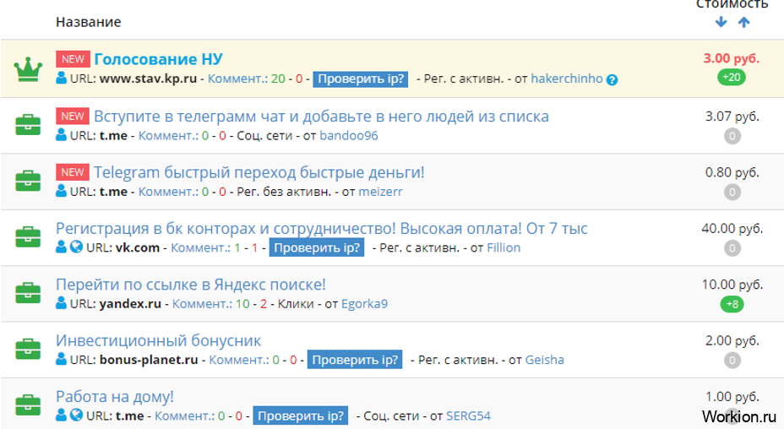Image resolution: width=784 pixels, height=429 pixels.
Task: Click URL text www.stav.kp.ru
Action: (148, 79)
